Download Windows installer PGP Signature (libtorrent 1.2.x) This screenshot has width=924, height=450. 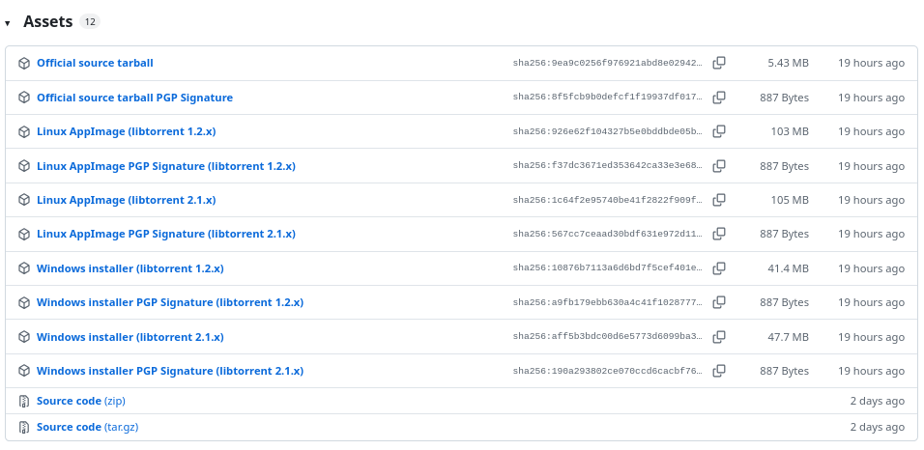click(170, 302)
